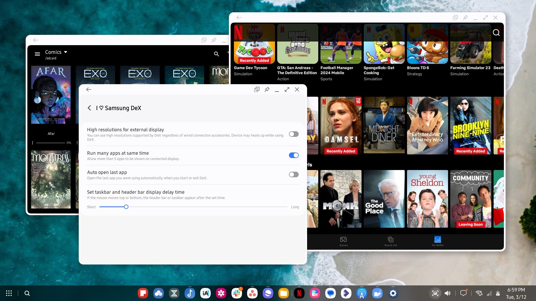Click the taskbar delay time slider handle
This screenshot has width=536, height=301.
[126, 207]
